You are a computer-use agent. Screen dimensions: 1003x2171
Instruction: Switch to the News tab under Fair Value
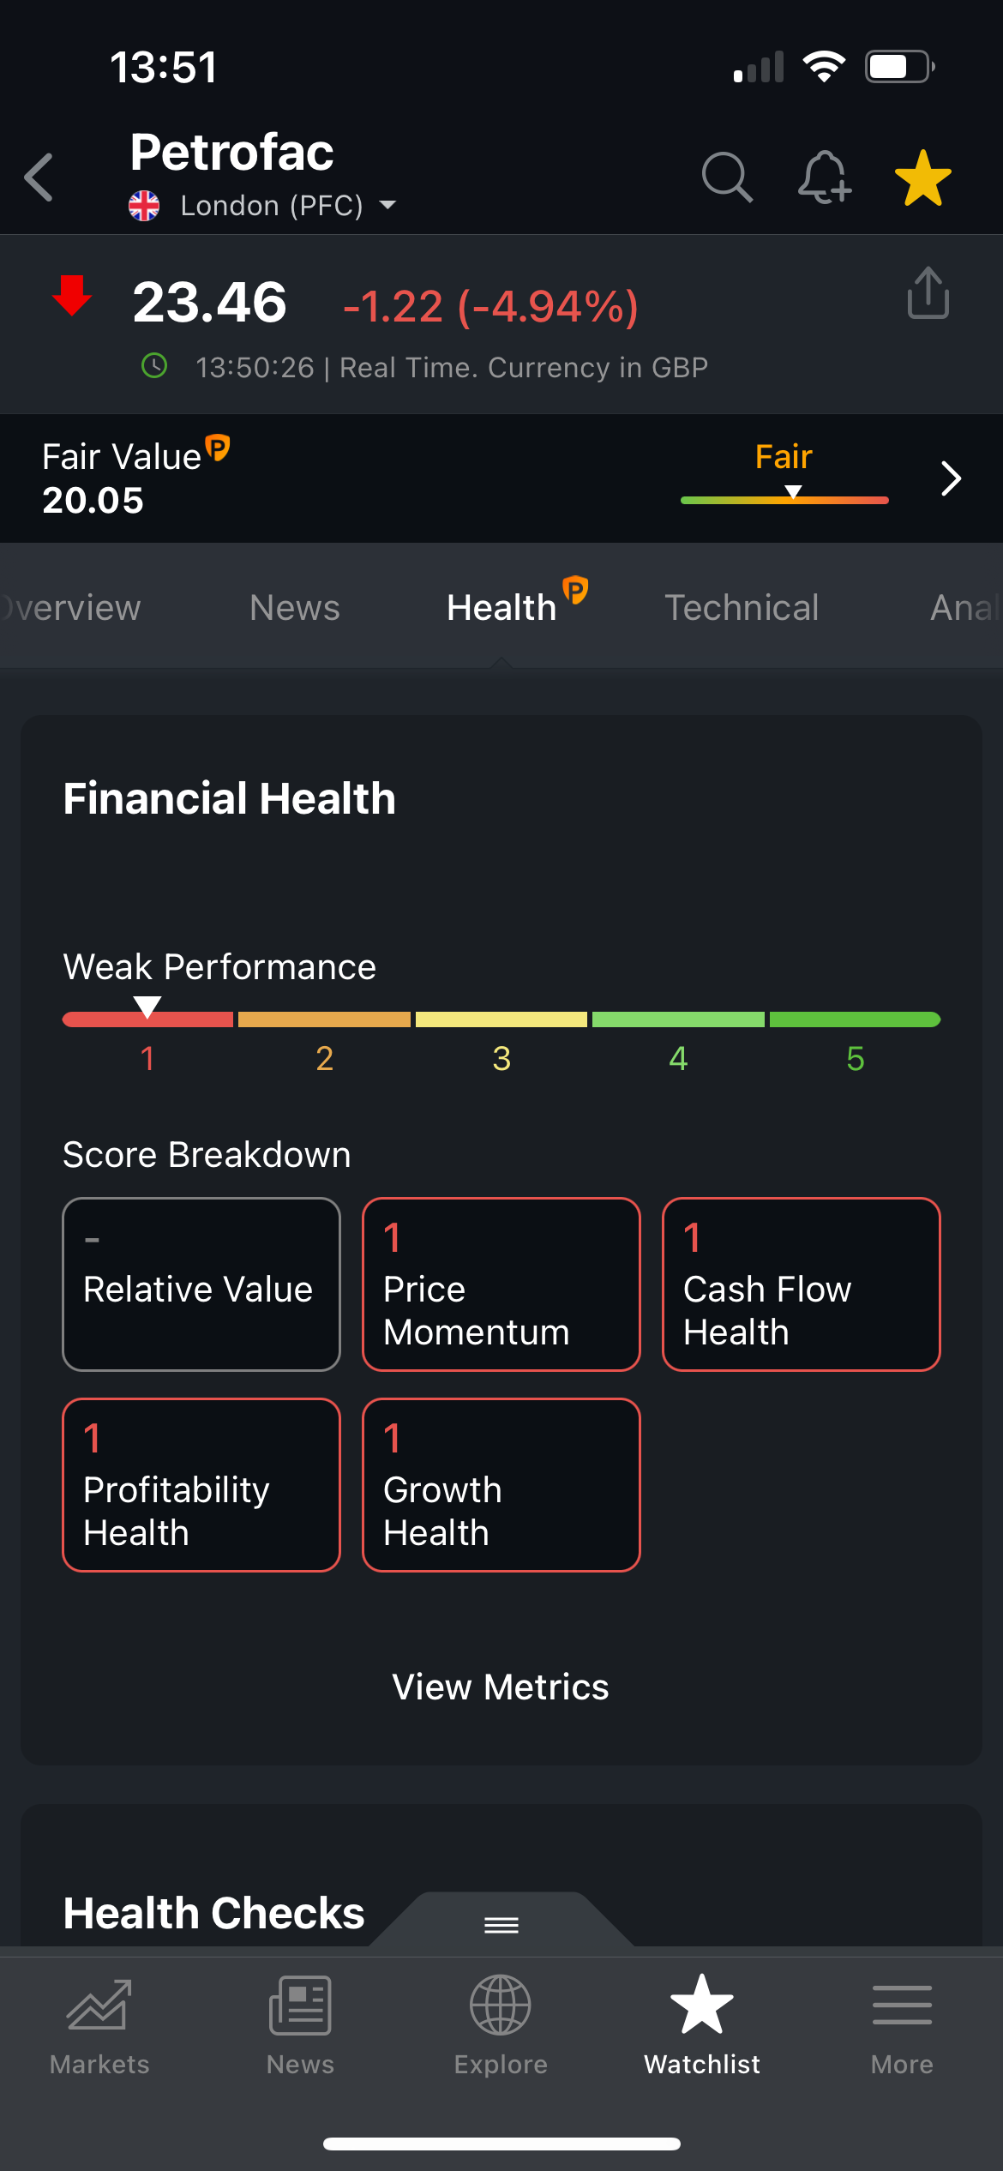click(295, 607)
